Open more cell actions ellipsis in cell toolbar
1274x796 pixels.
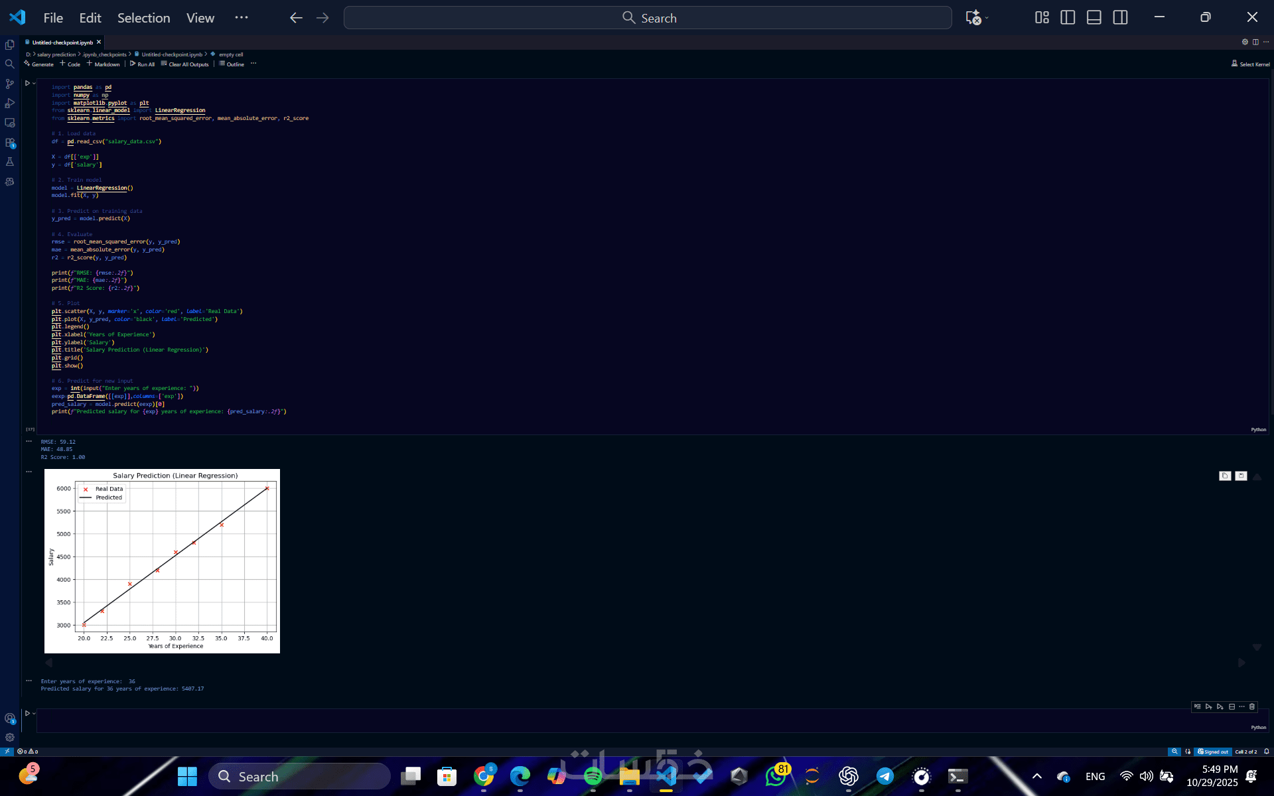click(x=1241, y=706)
